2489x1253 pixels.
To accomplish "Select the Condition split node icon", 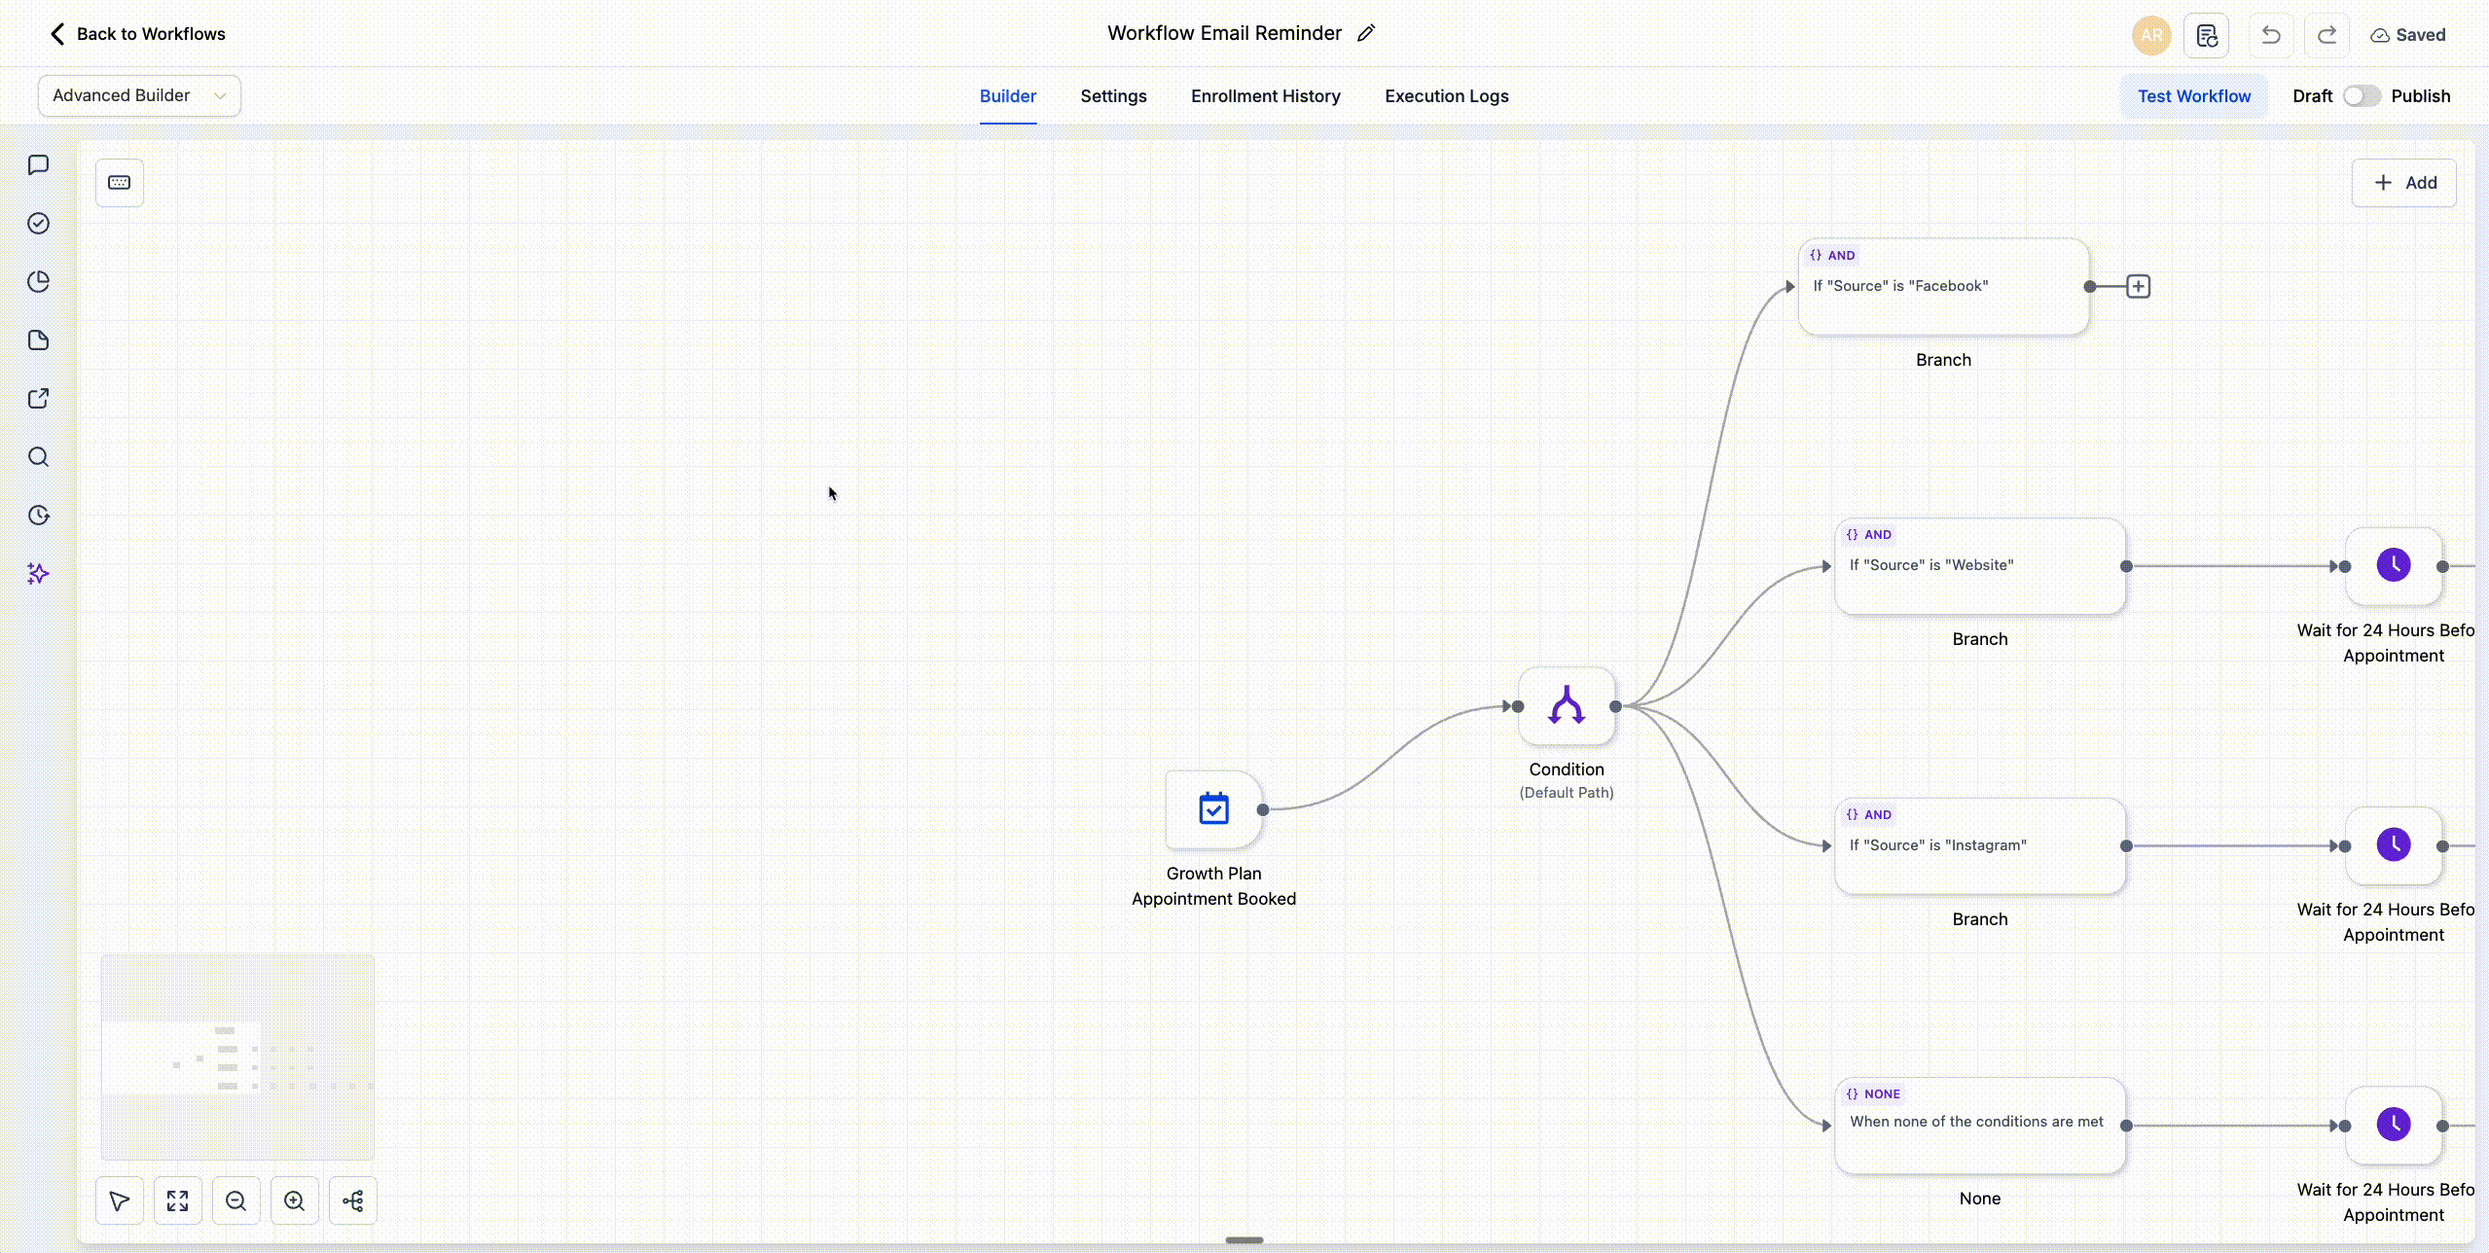I will (x=1566, y=706).
